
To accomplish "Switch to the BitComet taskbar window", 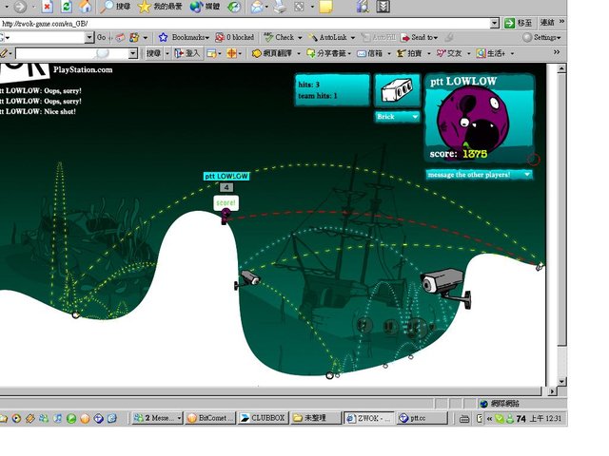I will coord(210,417).
